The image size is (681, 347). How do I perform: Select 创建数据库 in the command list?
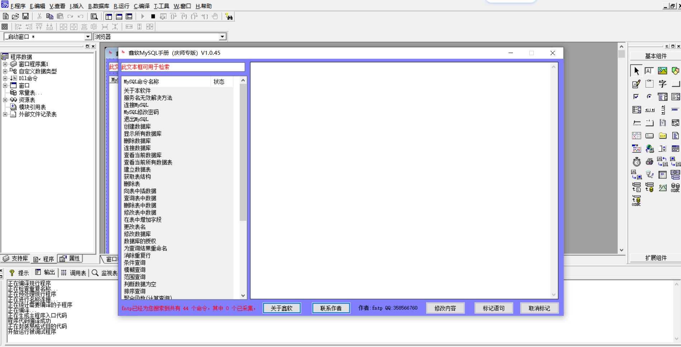pyautogui.click(x=137, y=126)
